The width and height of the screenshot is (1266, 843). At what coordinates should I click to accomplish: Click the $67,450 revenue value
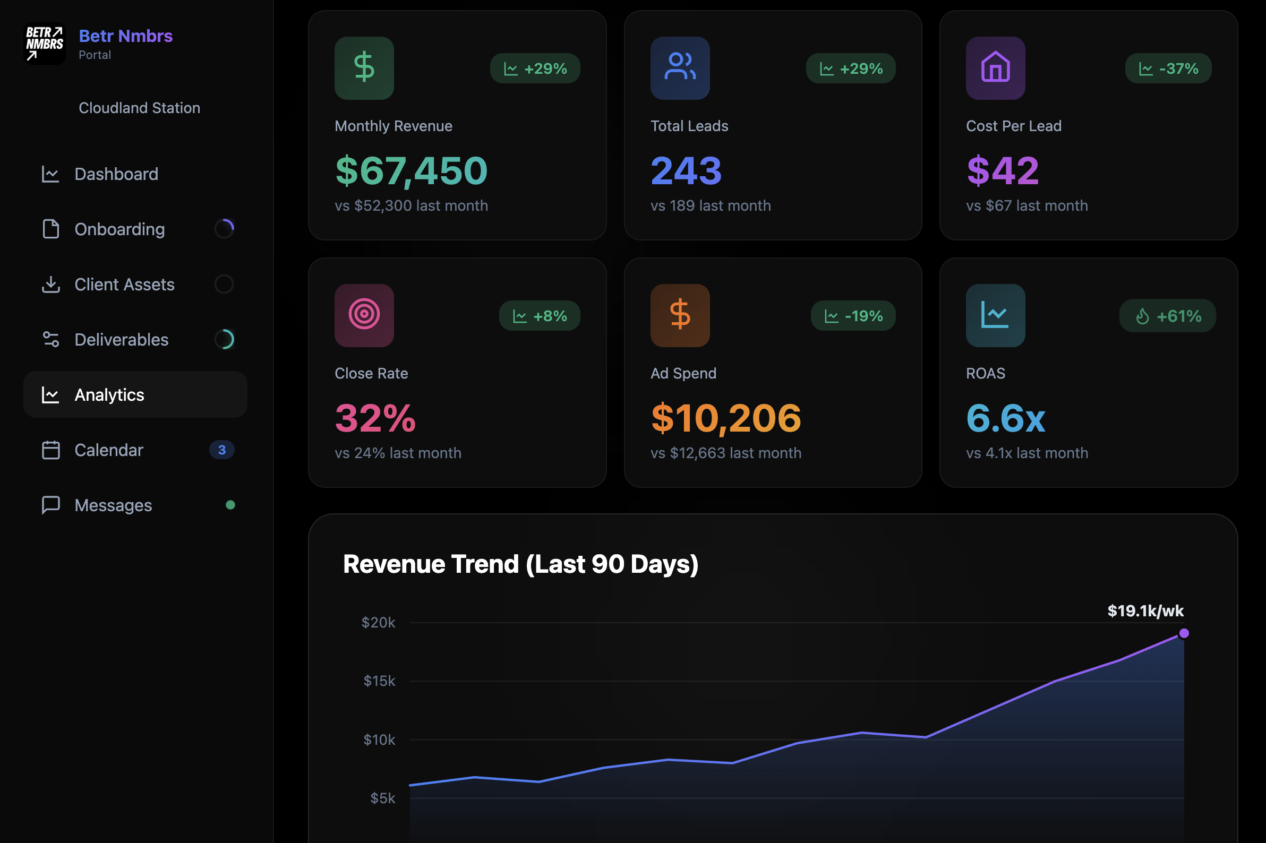click(x=412, y=170)
